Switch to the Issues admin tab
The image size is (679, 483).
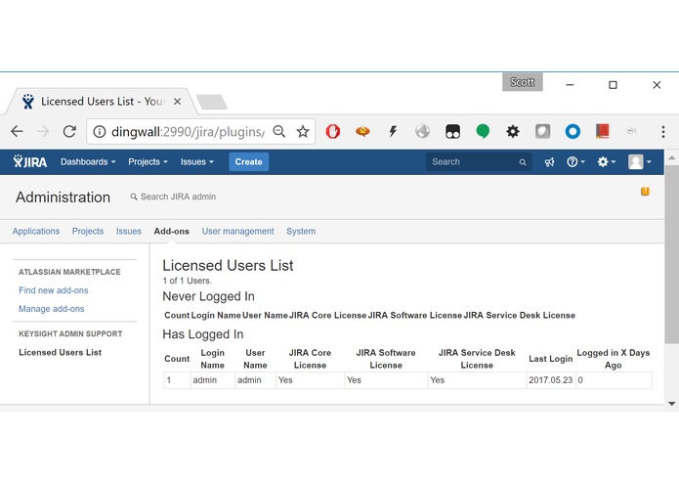(x=129, y=231)
